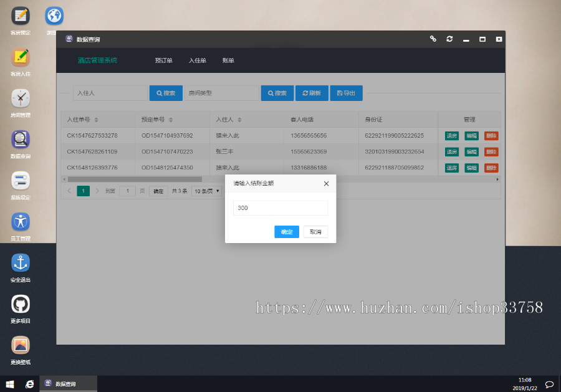Screen dimensions: 561x392
Task: Open the 房间类型 selection field
Action: pos(221,92)
